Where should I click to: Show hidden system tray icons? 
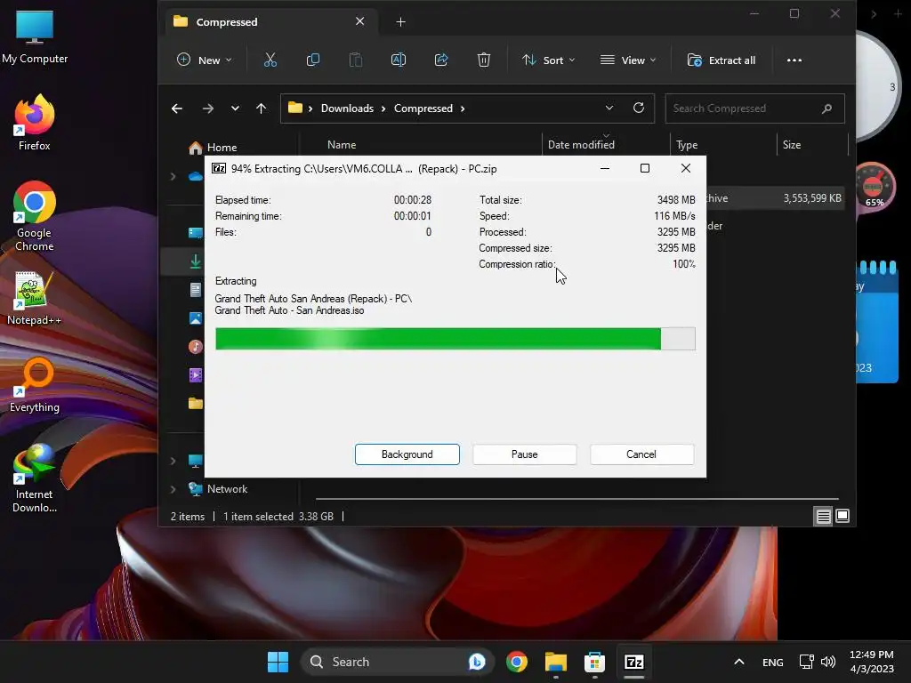(x=739, y=662)
